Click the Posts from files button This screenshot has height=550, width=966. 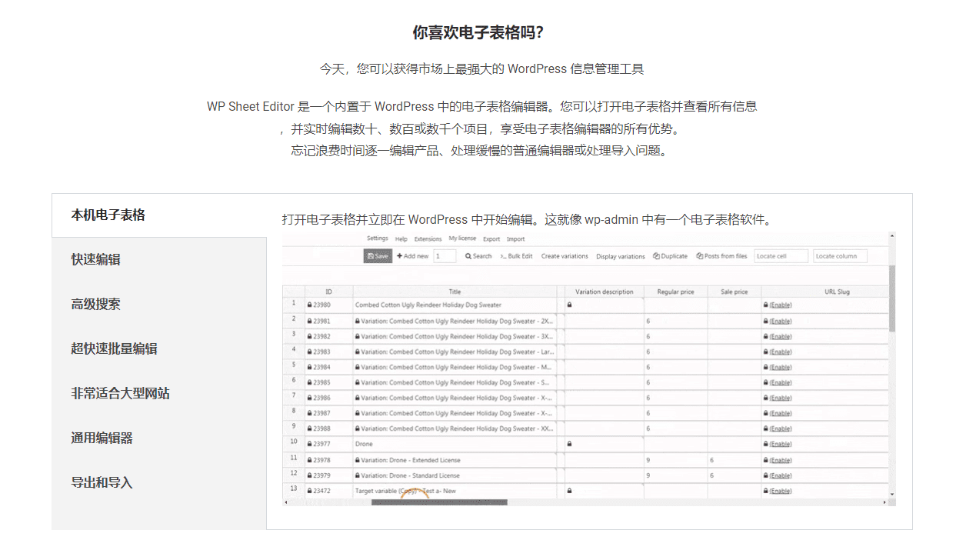coord(721,256)
